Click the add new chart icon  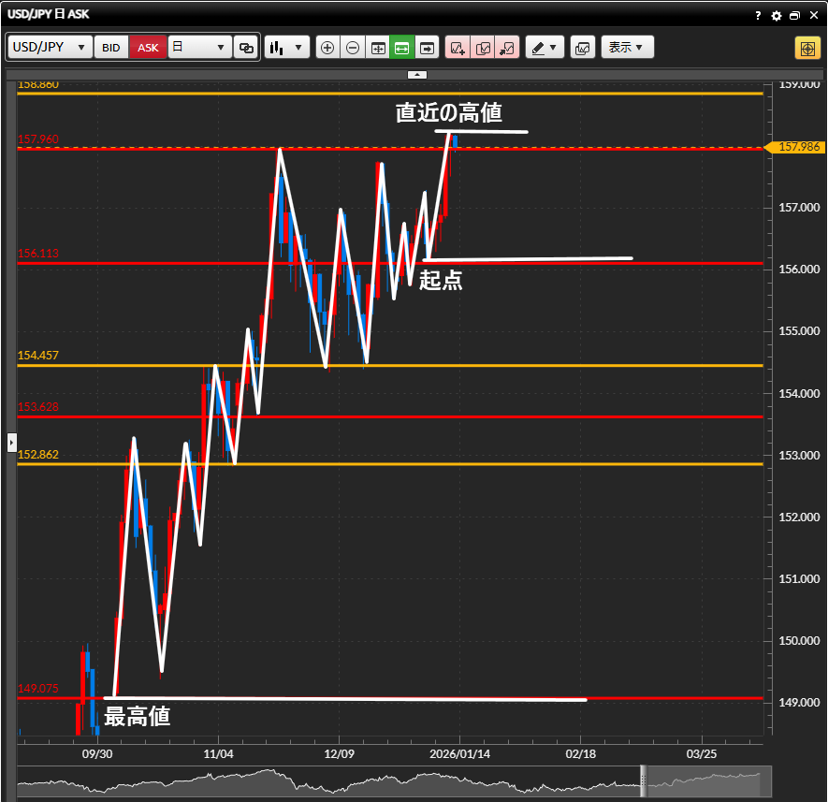point(458,48)
